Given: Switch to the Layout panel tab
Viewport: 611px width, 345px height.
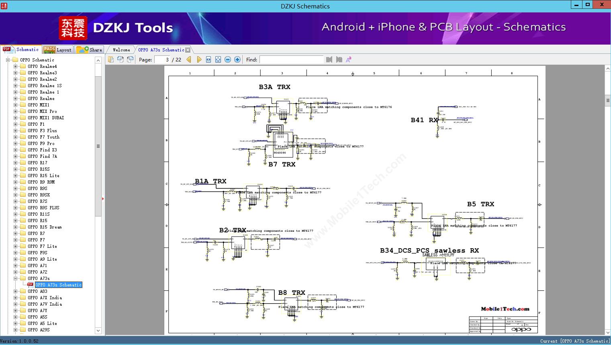Looking at the screenshot, I should 57,49.
